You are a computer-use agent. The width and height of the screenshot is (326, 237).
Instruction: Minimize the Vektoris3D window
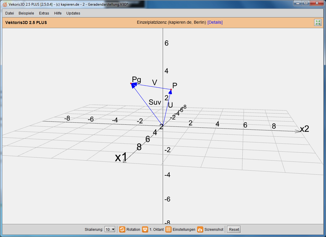[298, 3]
